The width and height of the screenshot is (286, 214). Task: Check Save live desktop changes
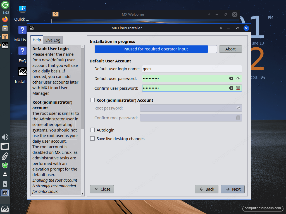click(92, 139)
